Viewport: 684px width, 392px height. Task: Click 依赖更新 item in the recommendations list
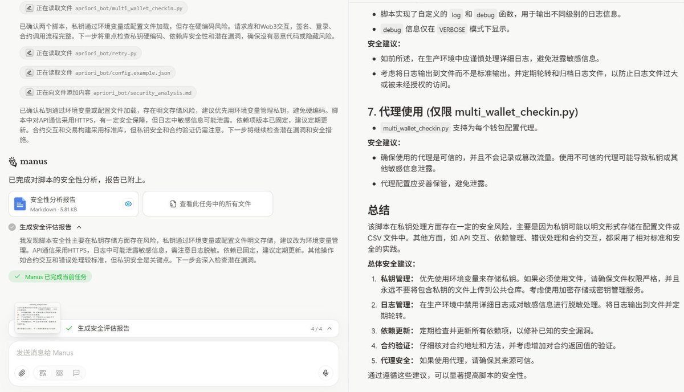397,330
